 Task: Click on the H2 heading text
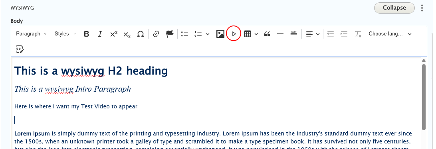pyautogui.click(x=91, y=71)
